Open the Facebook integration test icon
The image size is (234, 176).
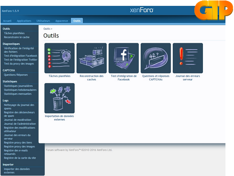point(124,58)
